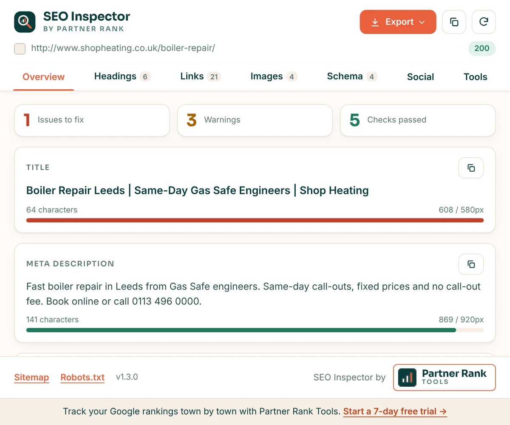The height and width of the screenshot is (425, 510).
Task: Click the TITLE section heading
Action: [x=38, y=167]
